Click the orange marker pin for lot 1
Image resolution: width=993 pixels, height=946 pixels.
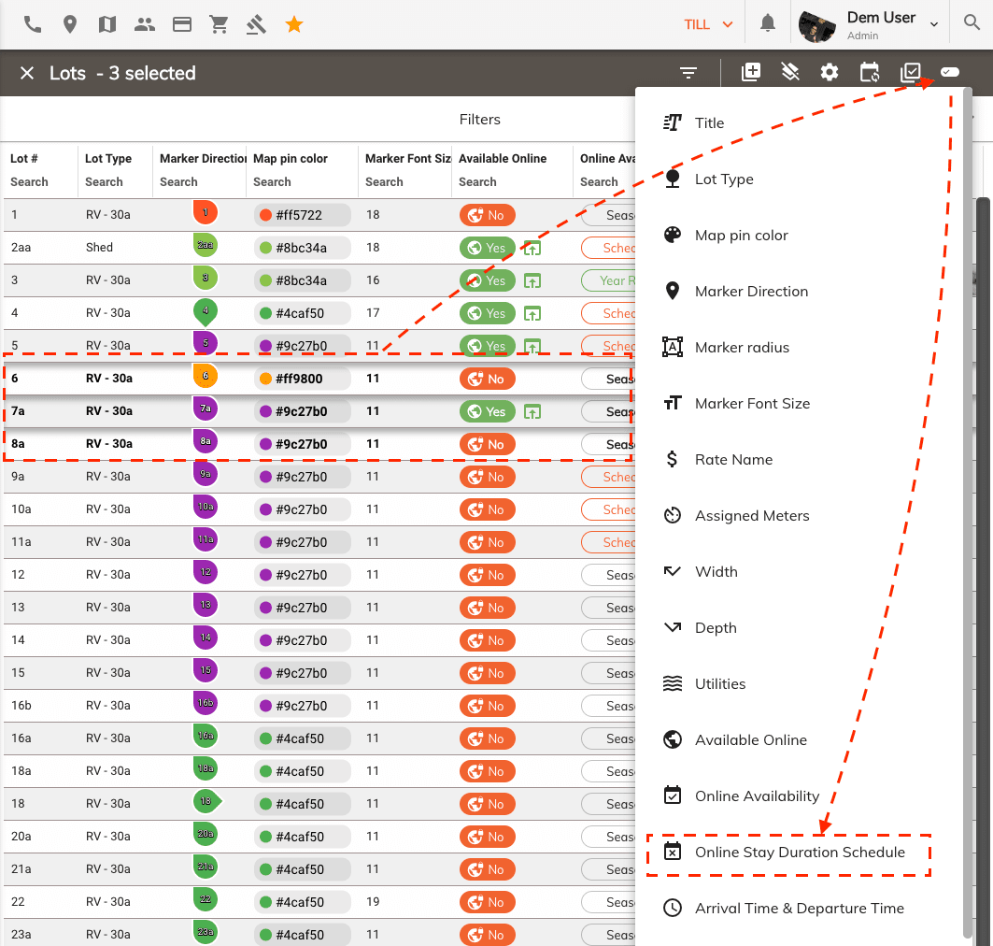point(206,212)
